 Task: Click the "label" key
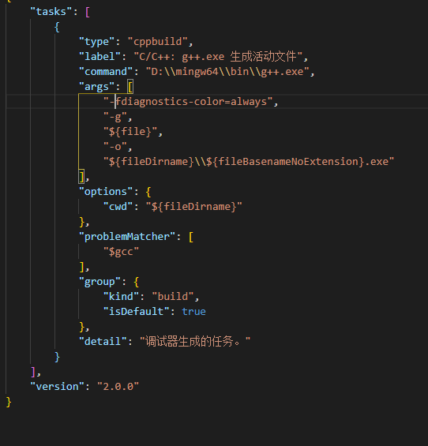point(99,57)
